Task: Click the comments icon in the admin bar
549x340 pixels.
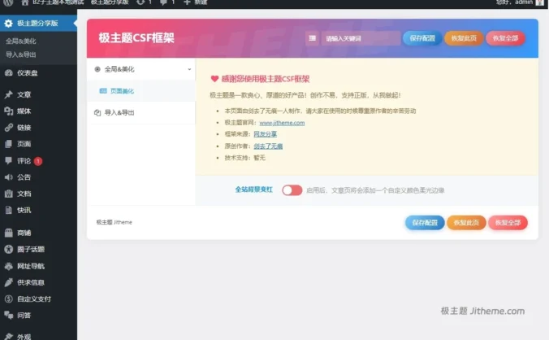Action: (x=163, y=2)
